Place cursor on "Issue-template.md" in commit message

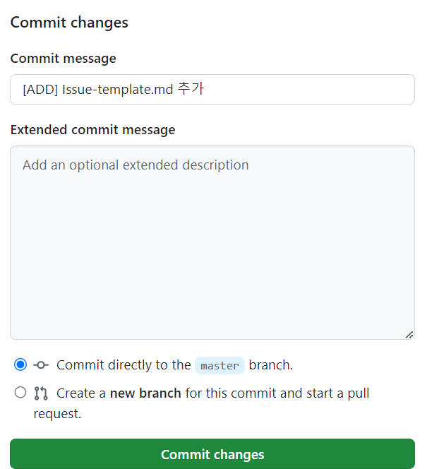tap(117, 90)
